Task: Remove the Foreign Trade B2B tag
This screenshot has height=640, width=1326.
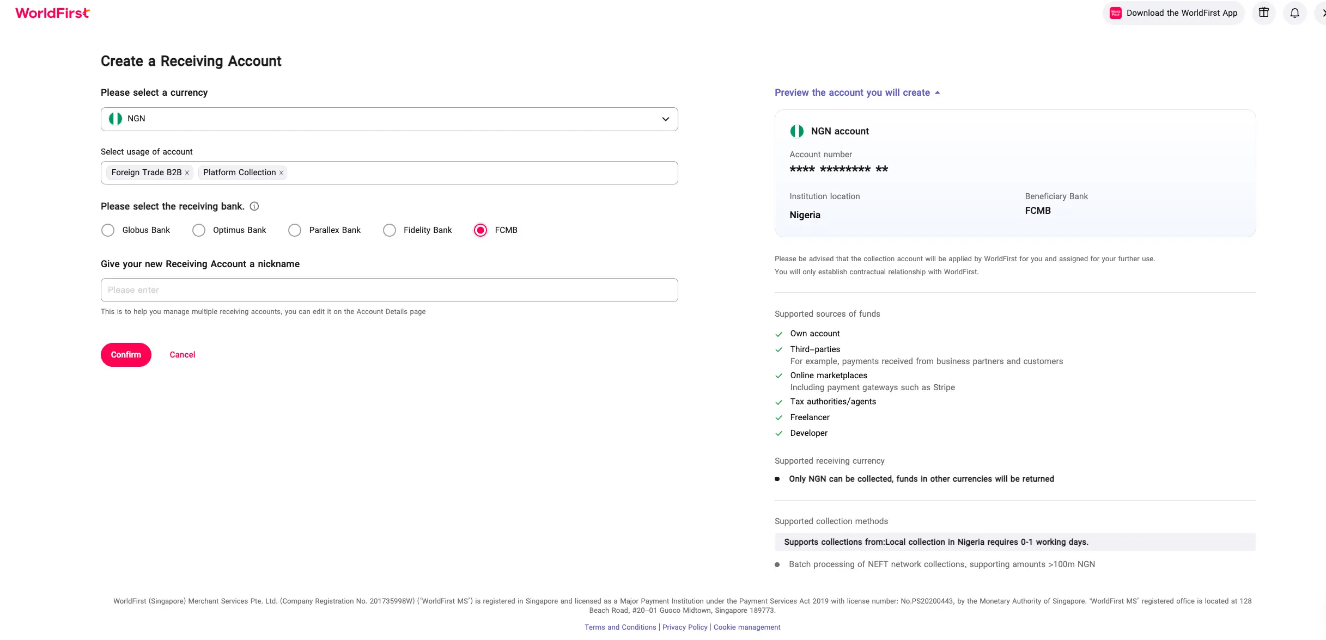Action: pyautogui.click(x=187, y=173)
